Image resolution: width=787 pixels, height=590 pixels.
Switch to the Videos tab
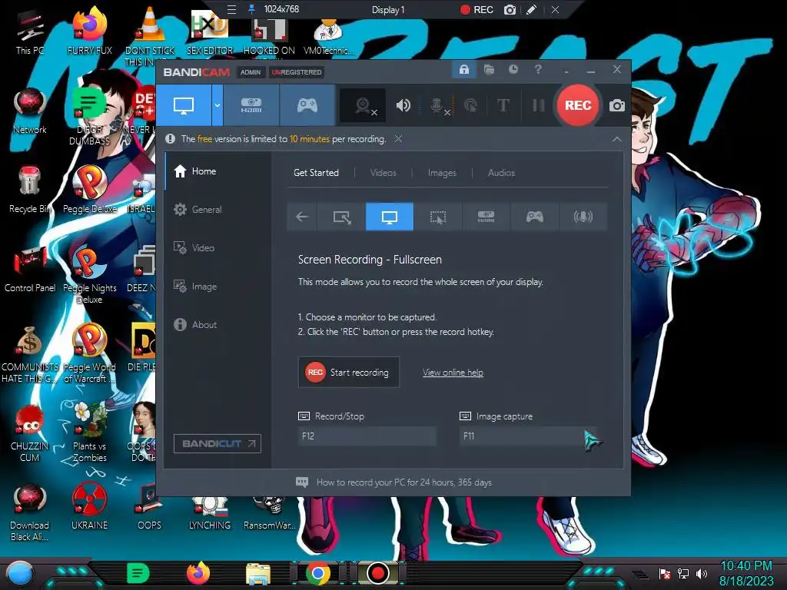[383, 173]
